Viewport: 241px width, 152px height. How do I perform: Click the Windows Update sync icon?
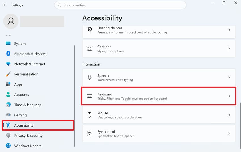click(x=8, y=146)
